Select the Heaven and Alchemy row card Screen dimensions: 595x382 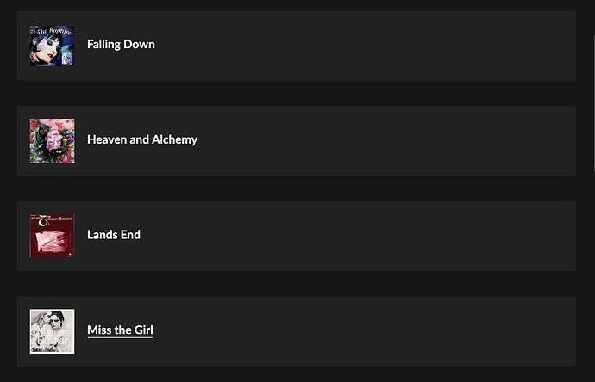tap(297, 141)
